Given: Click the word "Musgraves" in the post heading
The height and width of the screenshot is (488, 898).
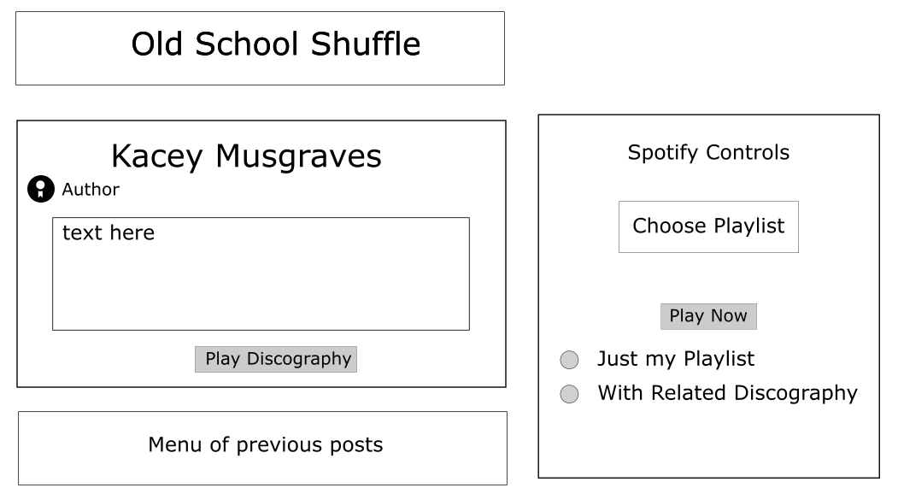Looking at the screenshot, I should coord(298,156).
